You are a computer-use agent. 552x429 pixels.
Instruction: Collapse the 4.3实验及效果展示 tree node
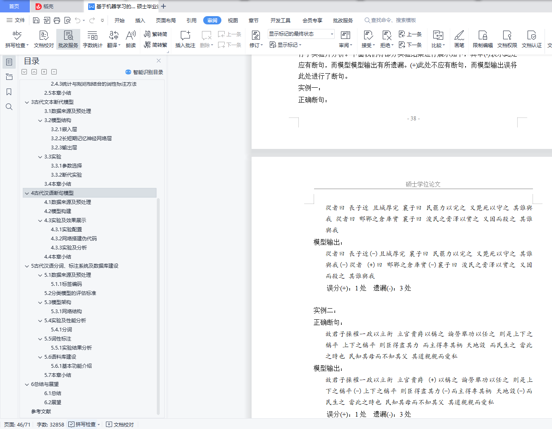pyautogui.click(x=40, y=220)
